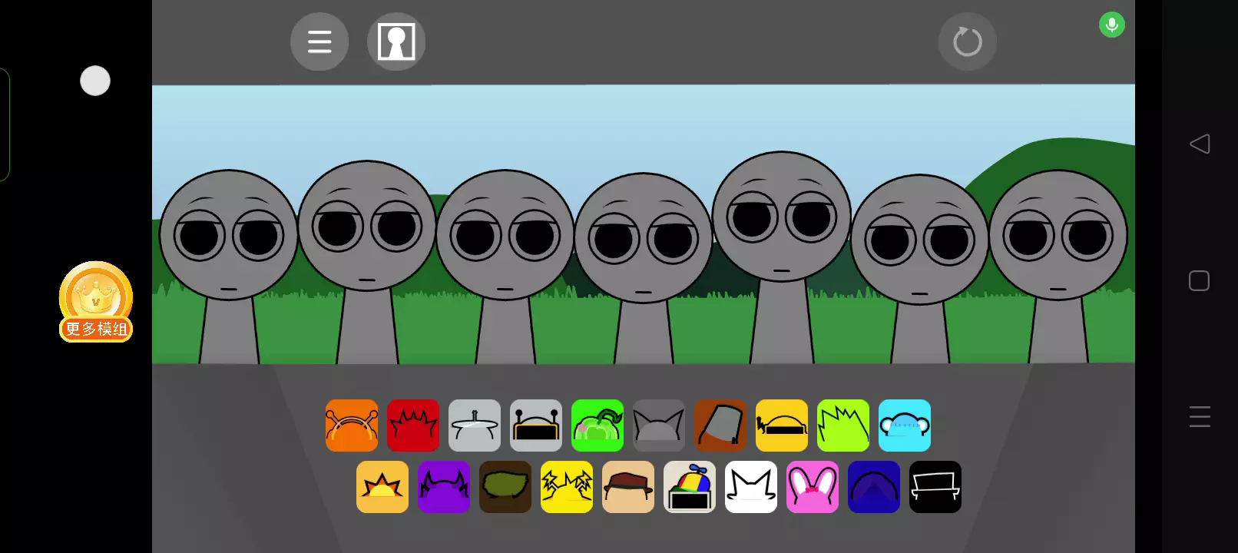Choose the dark blue dome icon
This screenshot has height=553, width=1238.
click(874, 487)
